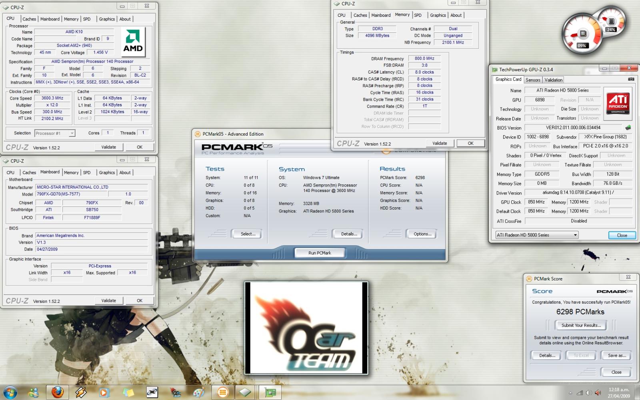Switch to CPU-Z taskbar button
The width and height of the screenshot is (640, 400).
coord(246,393)
